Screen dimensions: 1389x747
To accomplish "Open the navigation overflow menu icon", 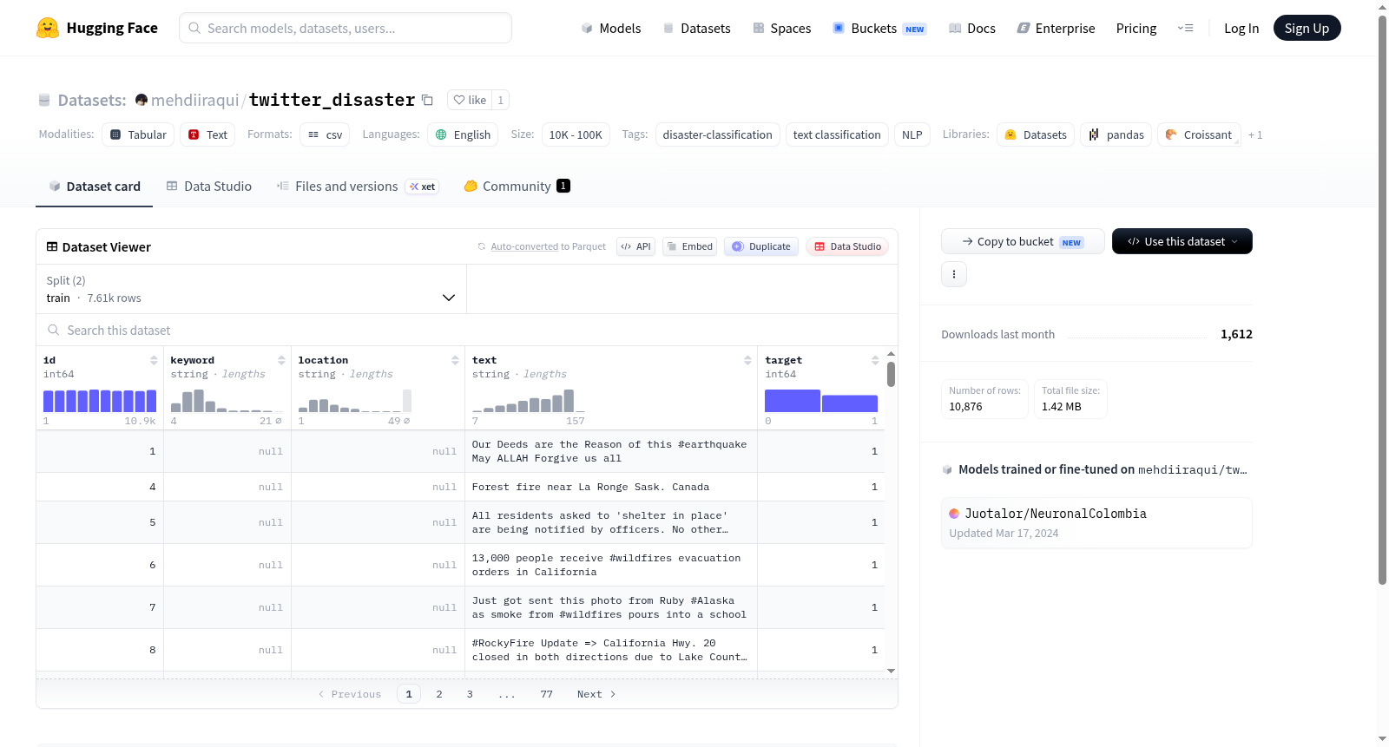I will [x=1185, y=28].
